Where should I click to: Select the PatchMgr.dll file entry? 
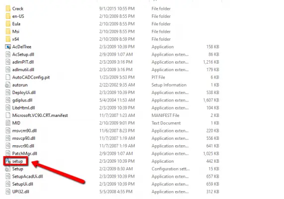112,153
